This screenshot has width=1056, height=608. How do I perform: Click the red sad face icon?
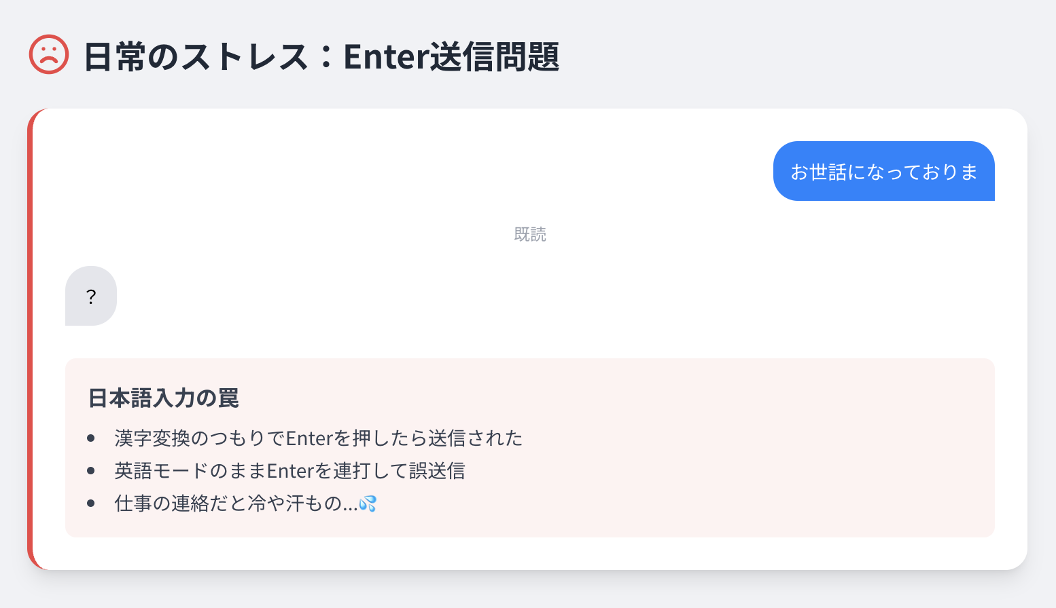pyautogui.click(x=49, y=54)
